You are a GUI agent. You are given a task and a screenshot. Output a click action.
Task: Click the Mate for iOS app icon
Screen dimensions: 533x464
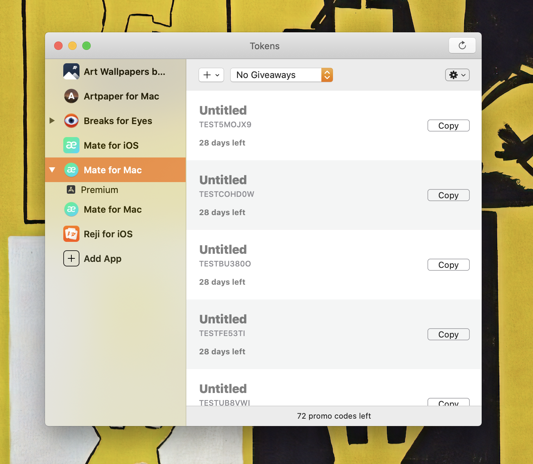(71, 146)
